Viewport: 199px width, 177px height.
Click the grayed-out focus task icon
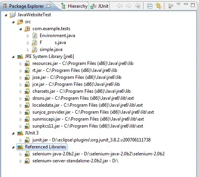(x=170, y=6)
